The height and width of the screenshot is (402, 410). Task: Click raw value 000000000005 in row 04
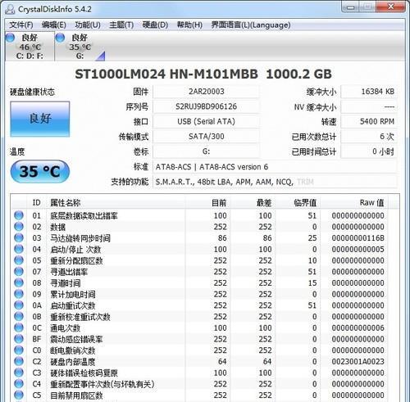tap(358, 249)
